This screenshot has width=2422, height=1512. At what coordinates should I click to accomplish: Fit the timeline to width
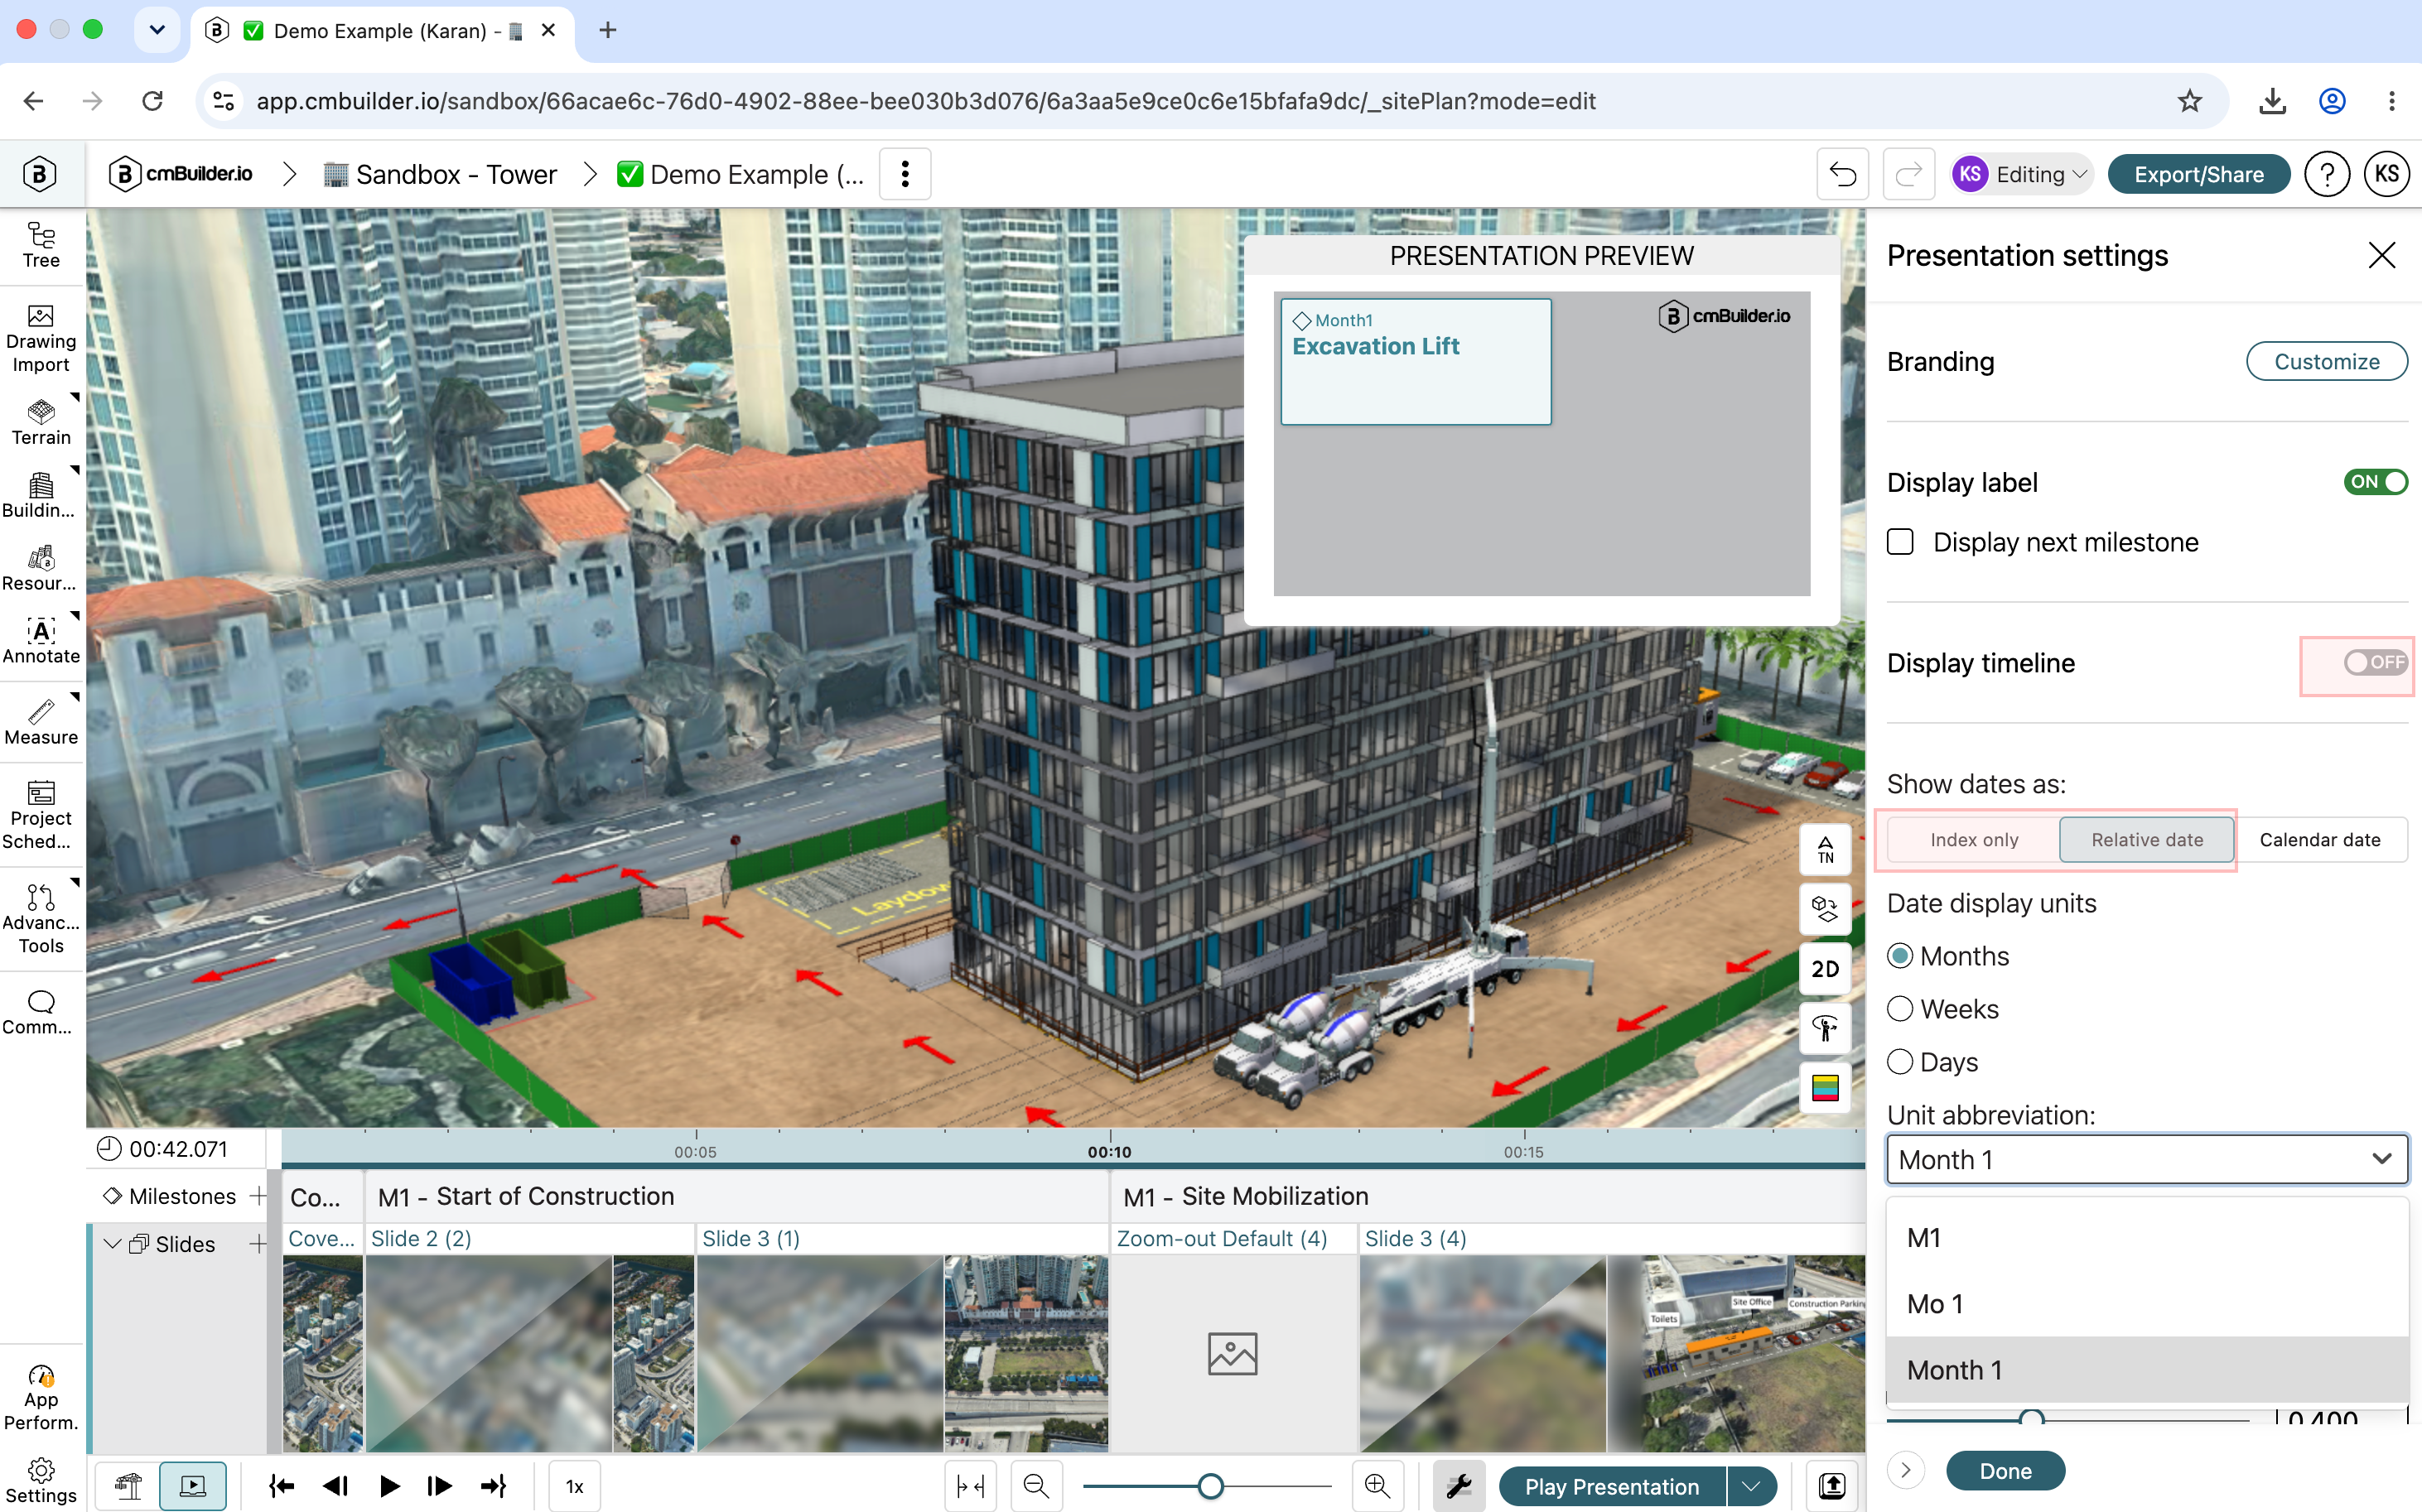point(971,1486)
